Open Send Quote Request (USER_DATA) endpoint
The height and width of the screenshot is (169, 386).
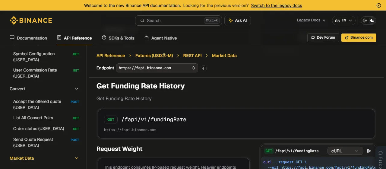(x=46, y=142)
